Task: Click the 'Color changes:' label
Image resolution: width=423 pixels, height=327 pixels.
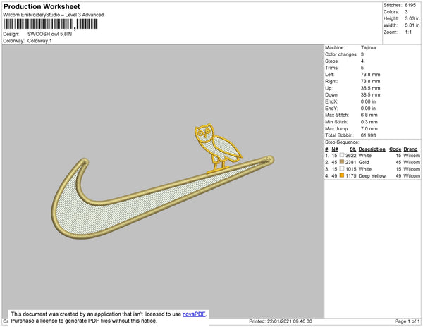Action: pos(341,54)
